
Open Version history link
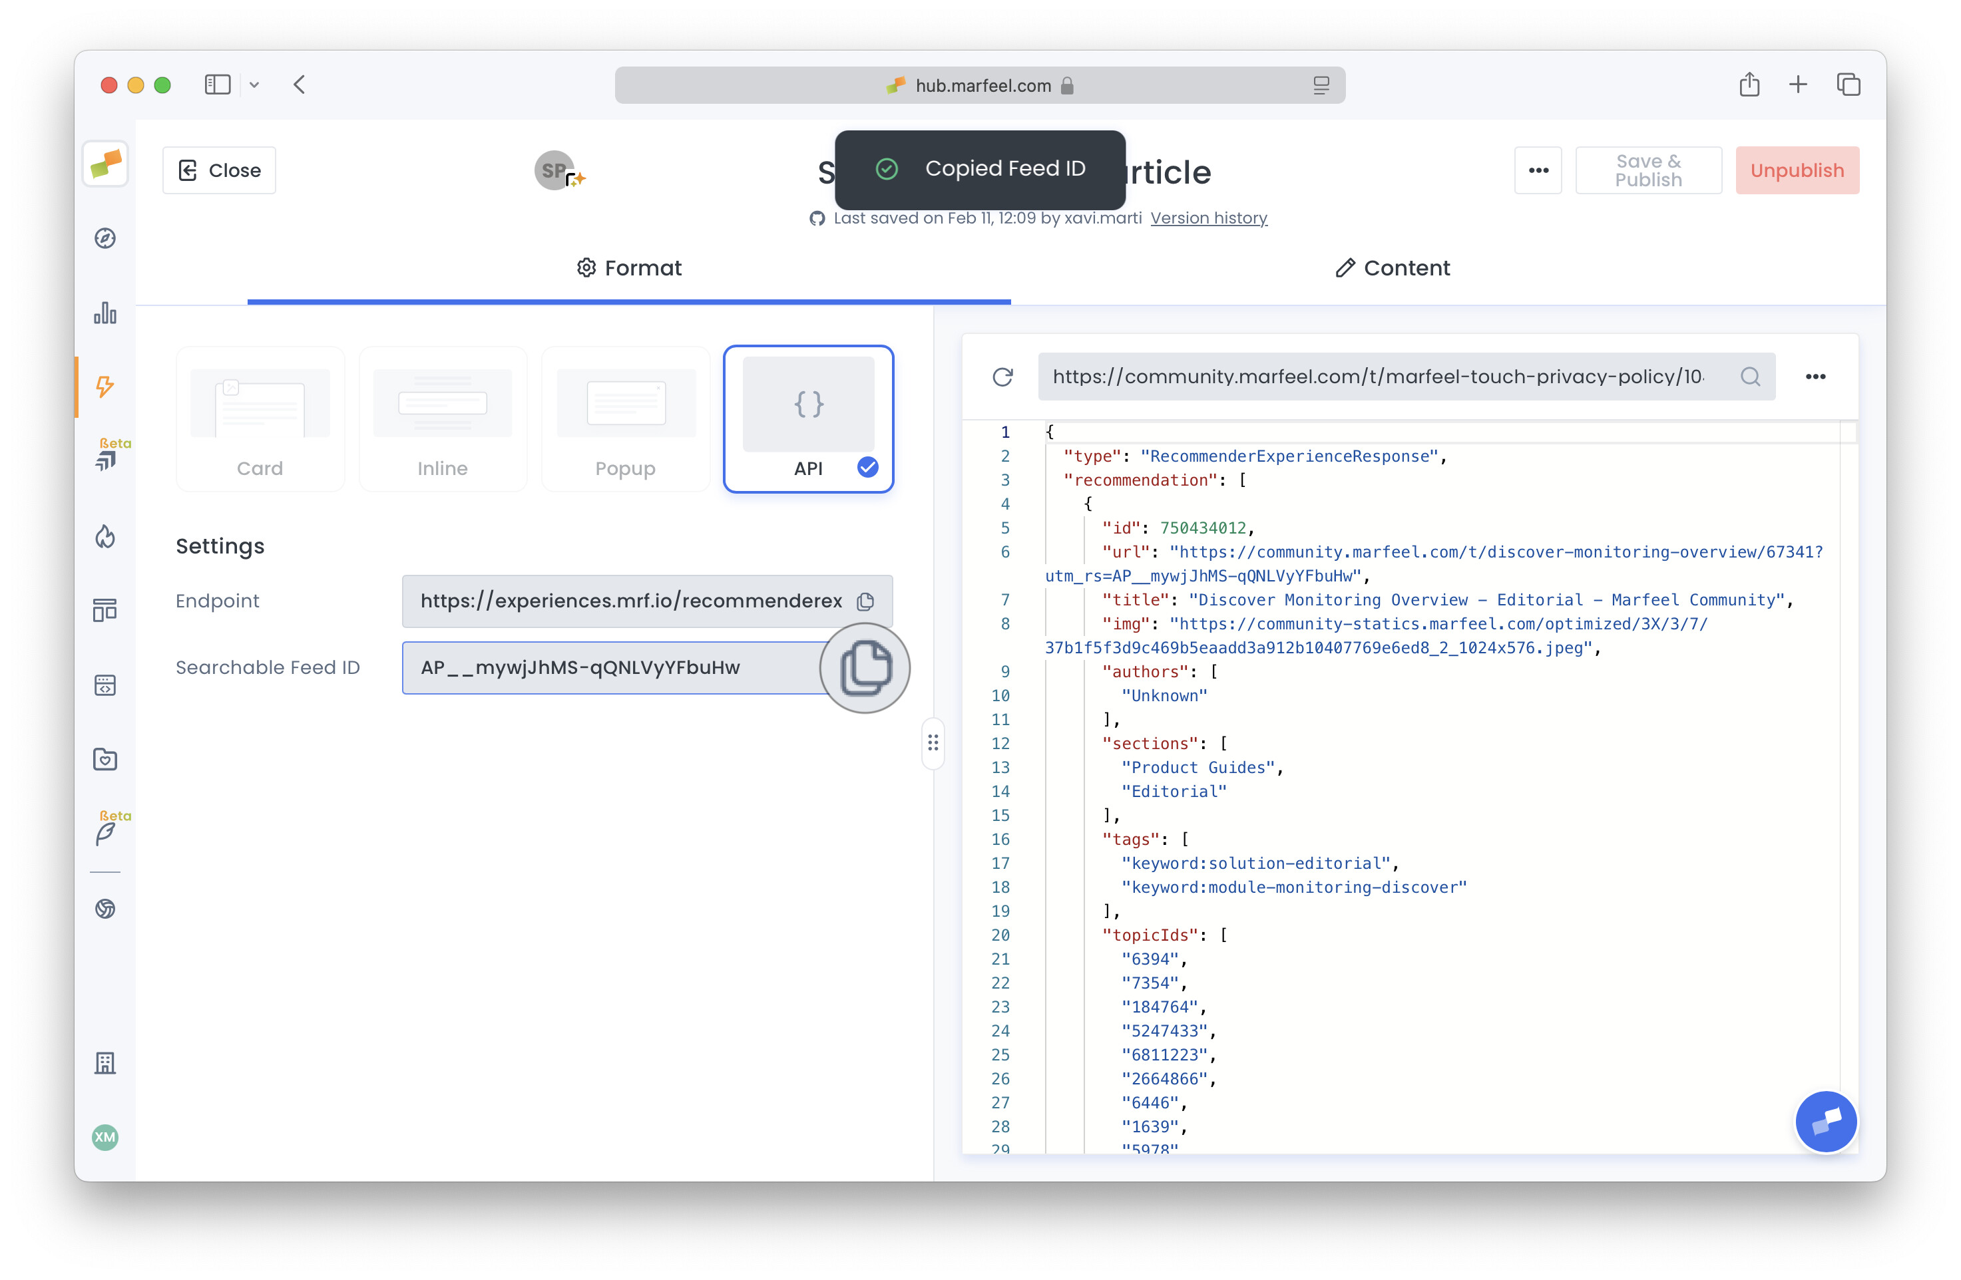click(x=1209, y=218)
